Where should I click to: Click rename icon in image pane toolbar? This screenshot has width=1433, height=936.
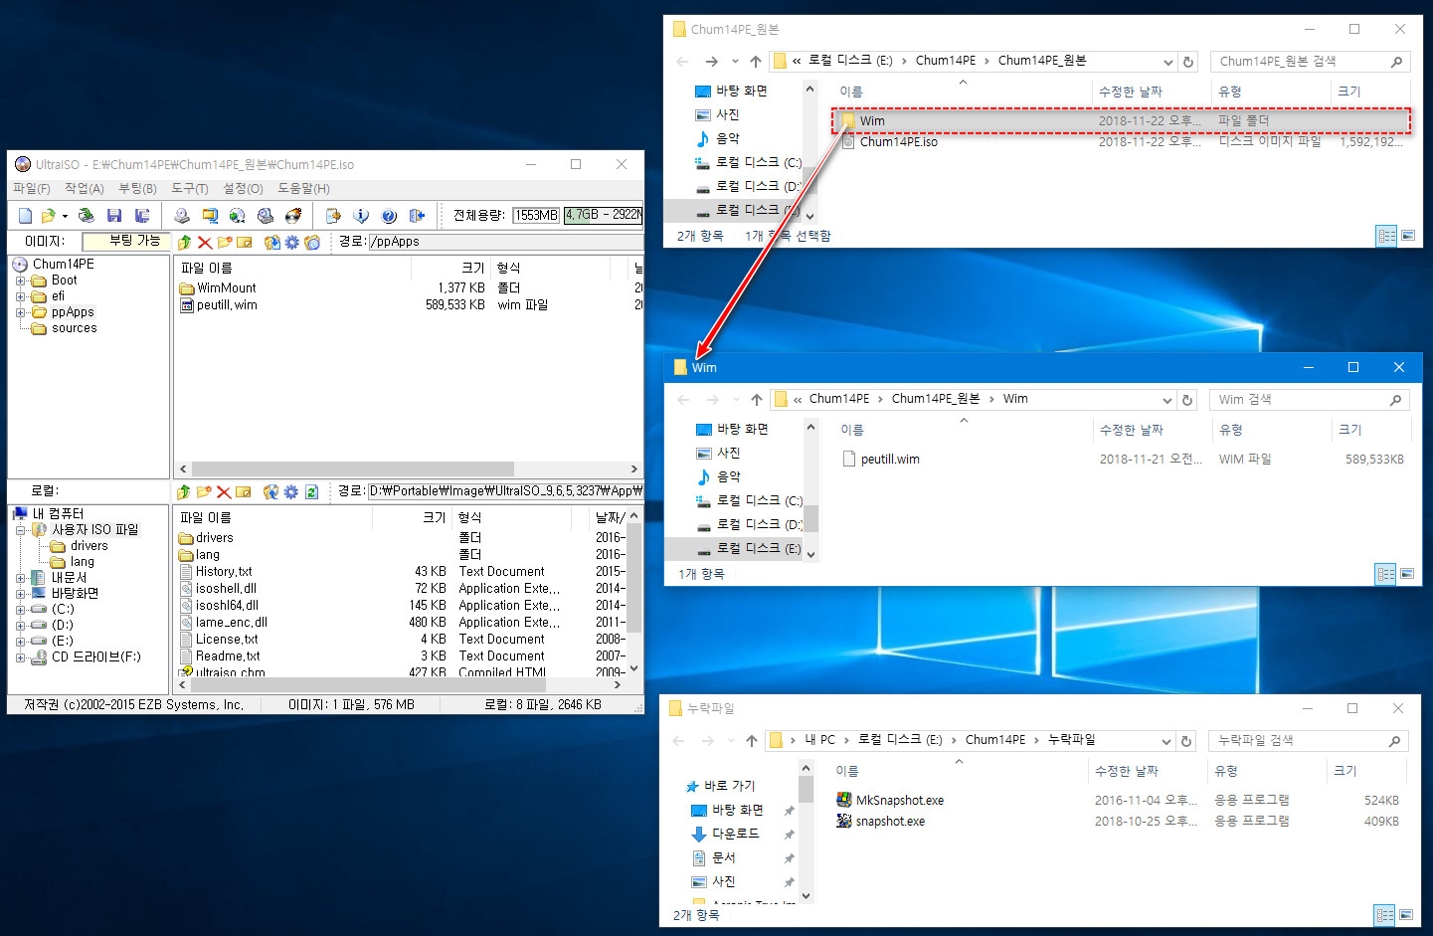click(x=244, y=242)
